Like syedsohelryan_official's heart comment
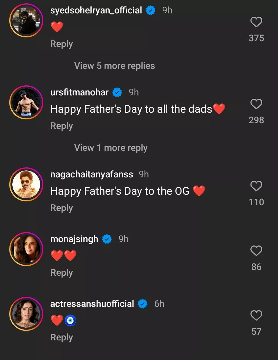278x360 pixels. [256, 22]
